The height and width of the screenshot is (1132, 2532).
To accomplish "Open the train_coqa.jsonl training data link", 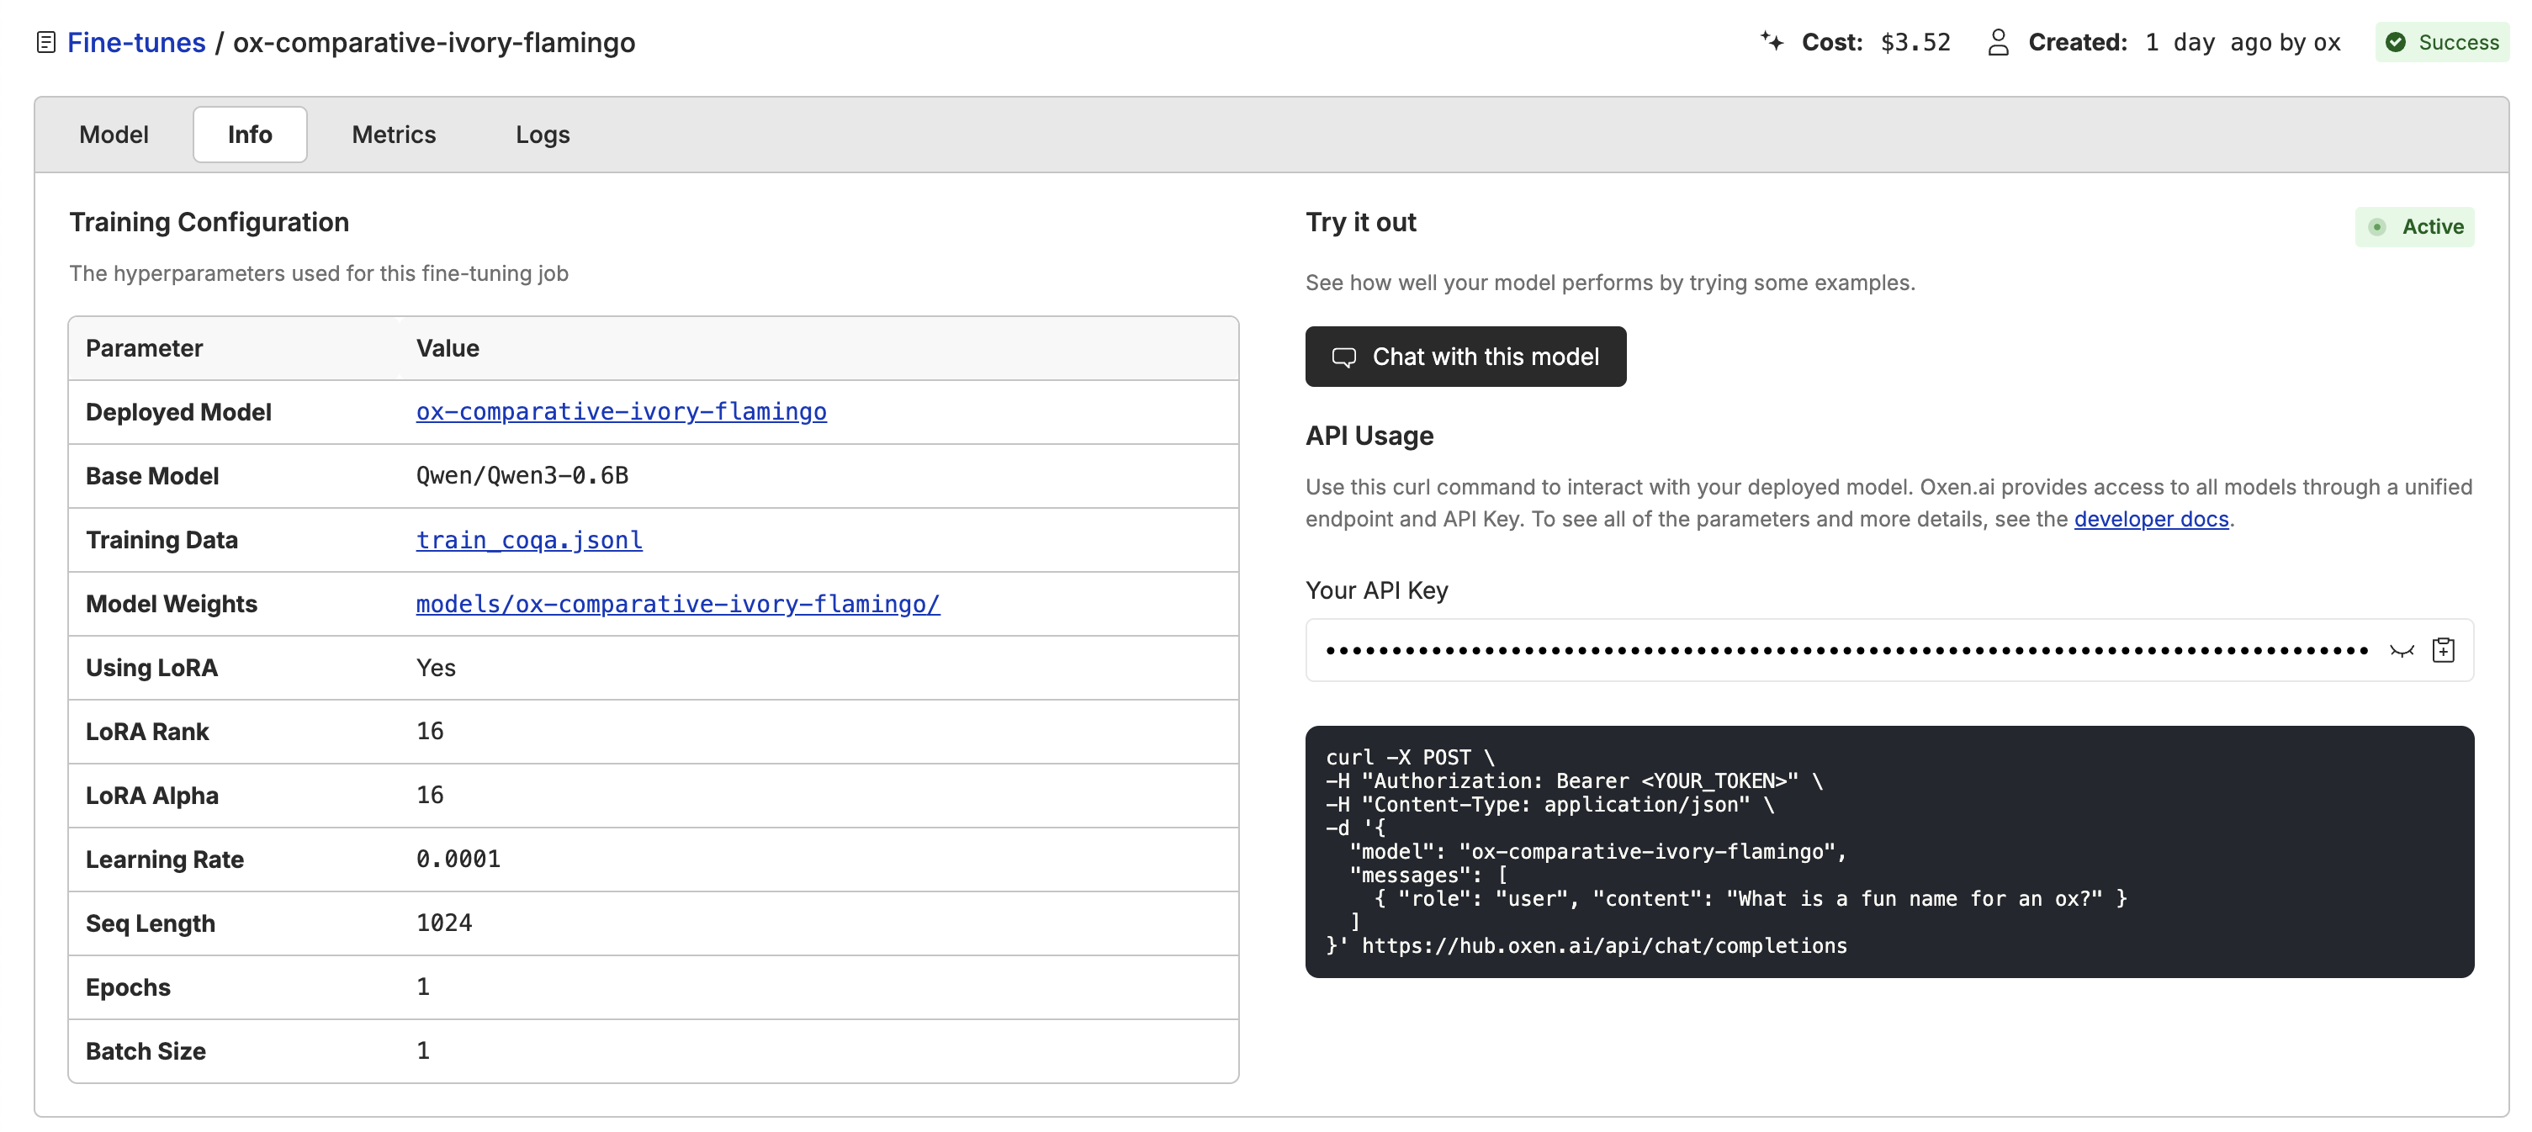I will (529, 539).
